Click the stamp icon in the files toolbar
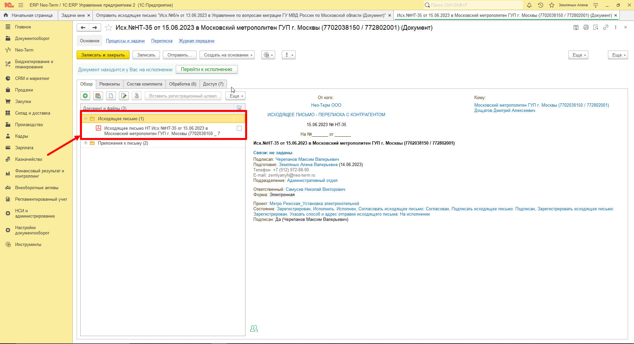Viewport: 634px width, 344px height. (x=137, y=96)
